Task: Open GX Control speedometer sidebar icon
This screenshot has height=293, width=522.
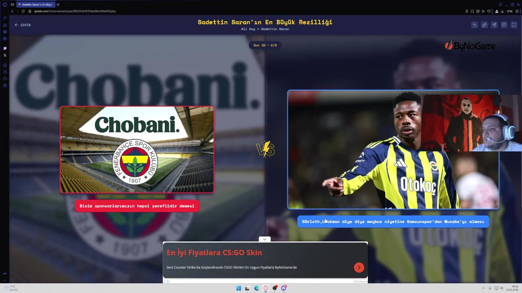Action: (x=5, y=18)
